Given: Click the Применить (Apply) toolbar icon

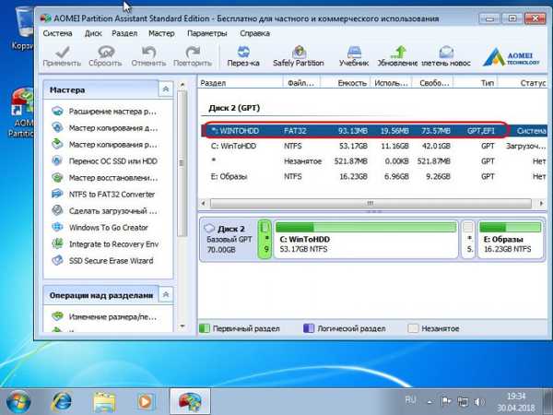Looking at the screenshot, I should click(x=62, y=56).
